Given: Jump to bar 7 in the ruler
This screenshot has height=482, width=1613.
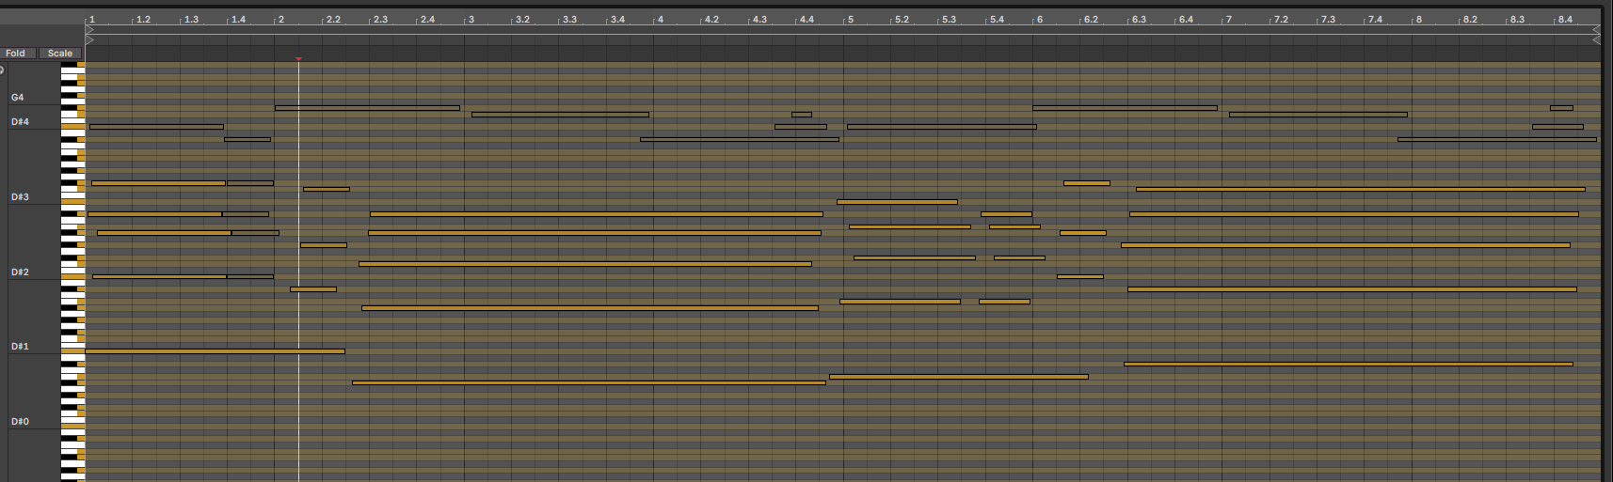Looking at the screenshot, I should point(1229,19).
